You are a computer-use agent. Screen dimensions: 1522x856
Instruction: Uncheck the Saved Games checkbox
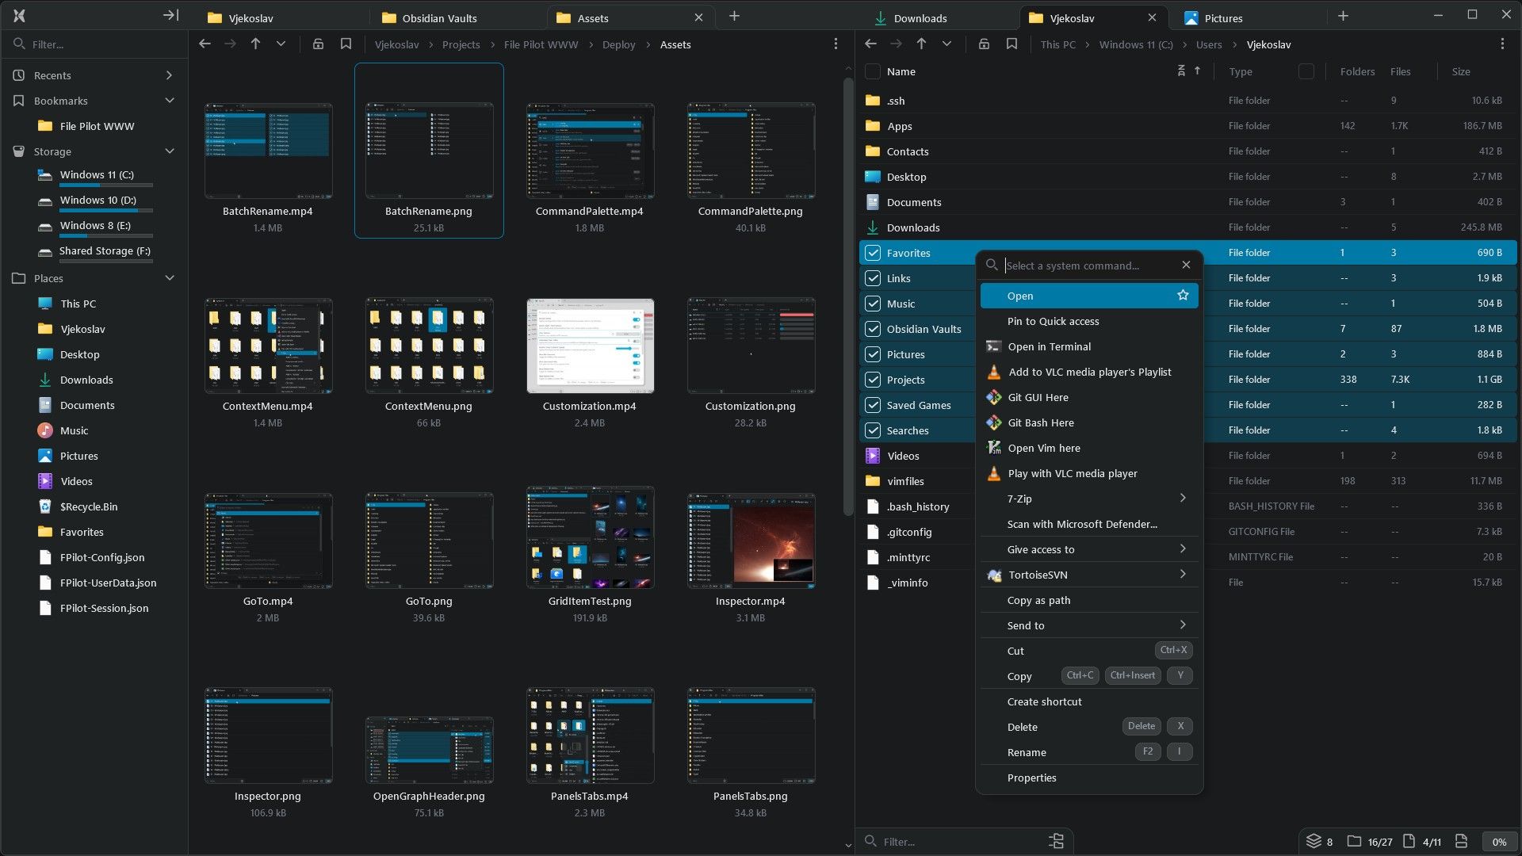(873, 404)
